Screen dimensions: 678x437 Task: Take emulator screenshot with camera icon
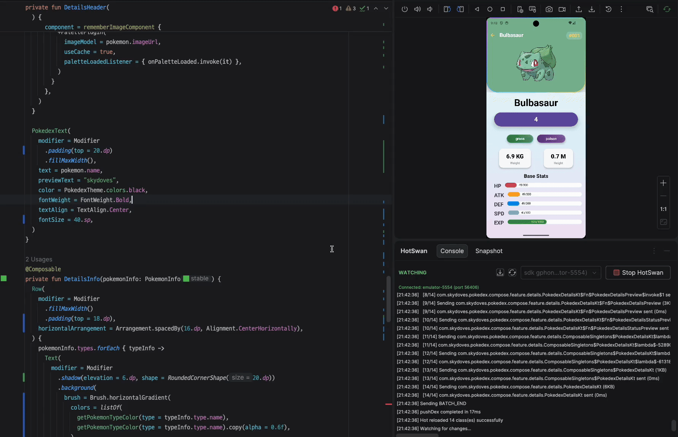[549, 9]
